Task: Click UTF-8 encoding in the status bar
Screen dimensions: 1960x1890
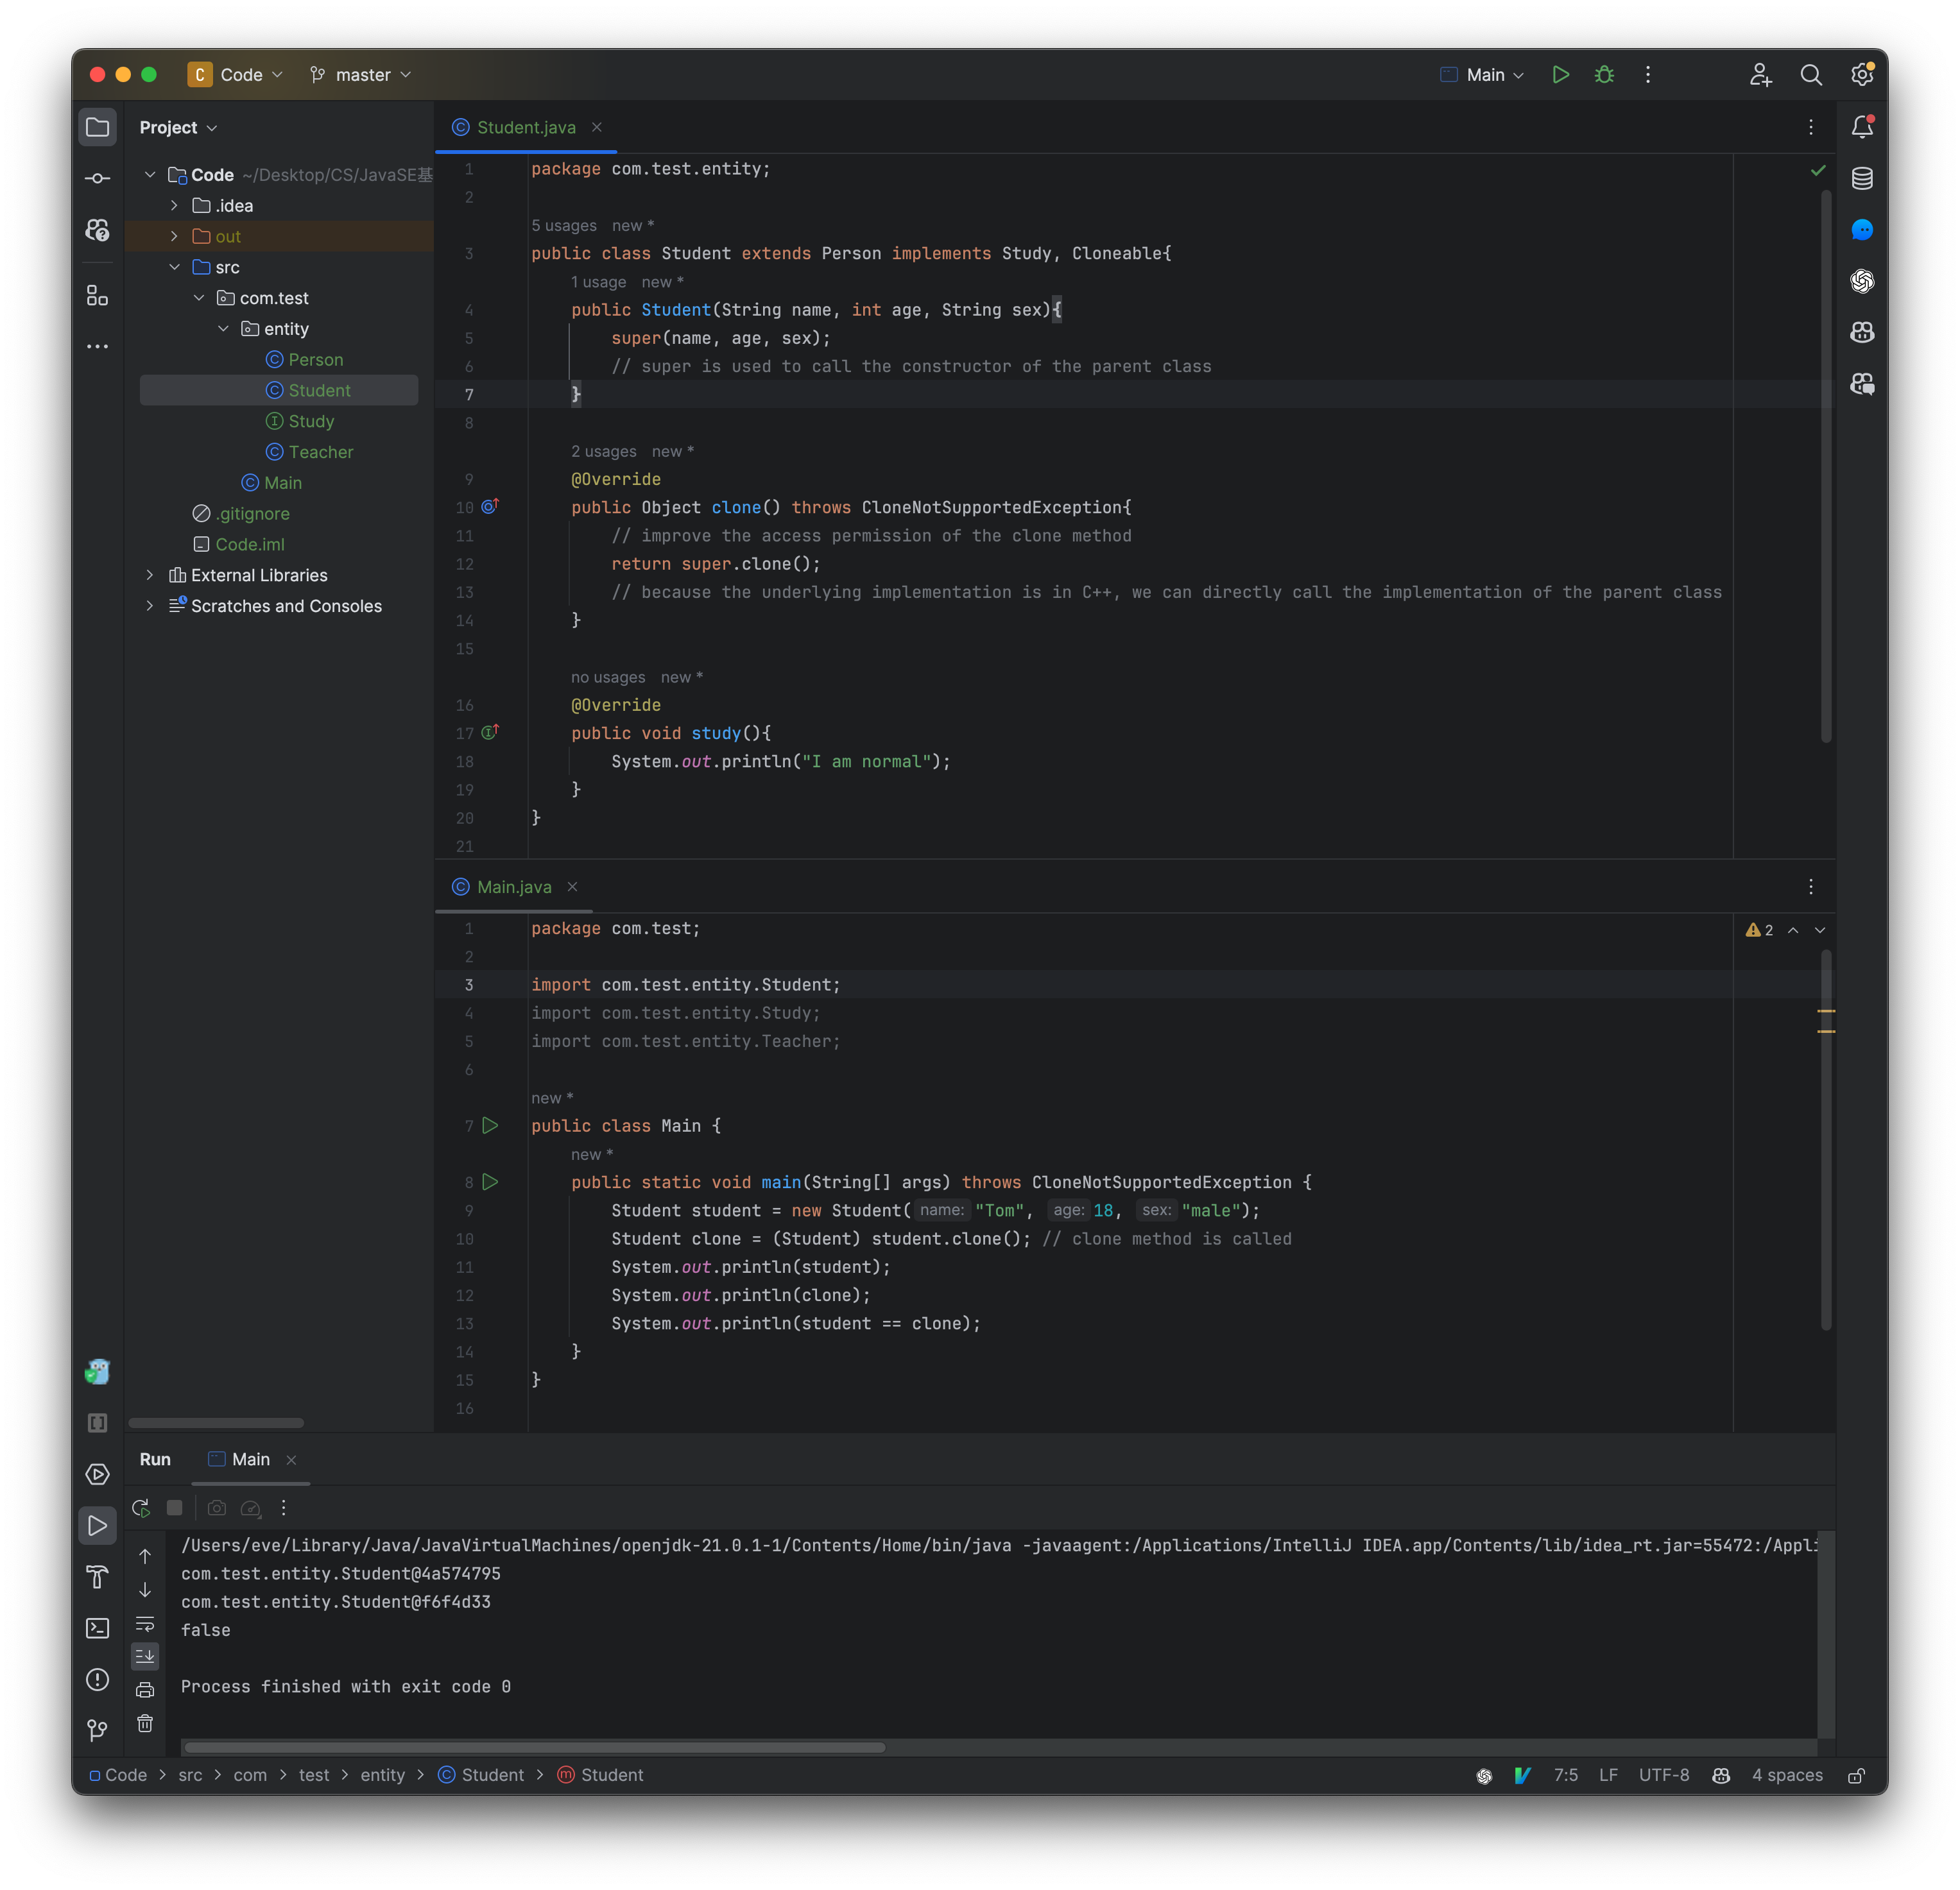Action: pyautogui.click(x=1663, y=1775)
